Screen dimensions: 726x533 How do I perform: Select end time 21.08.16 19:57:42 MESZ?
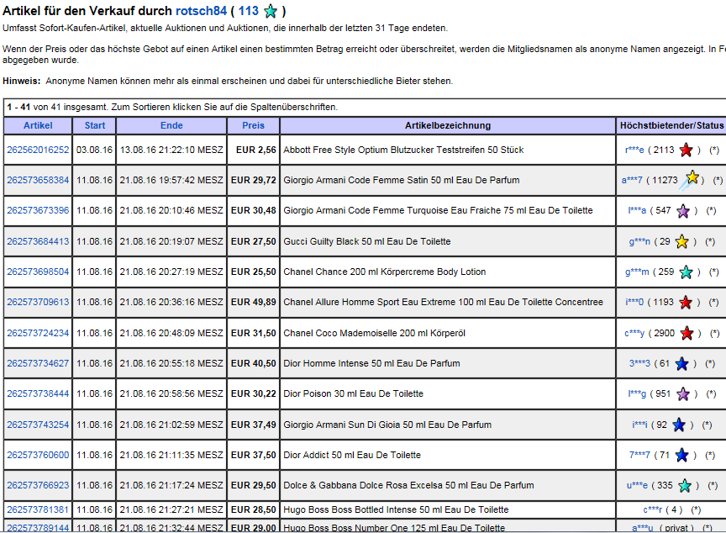[171, 180]
